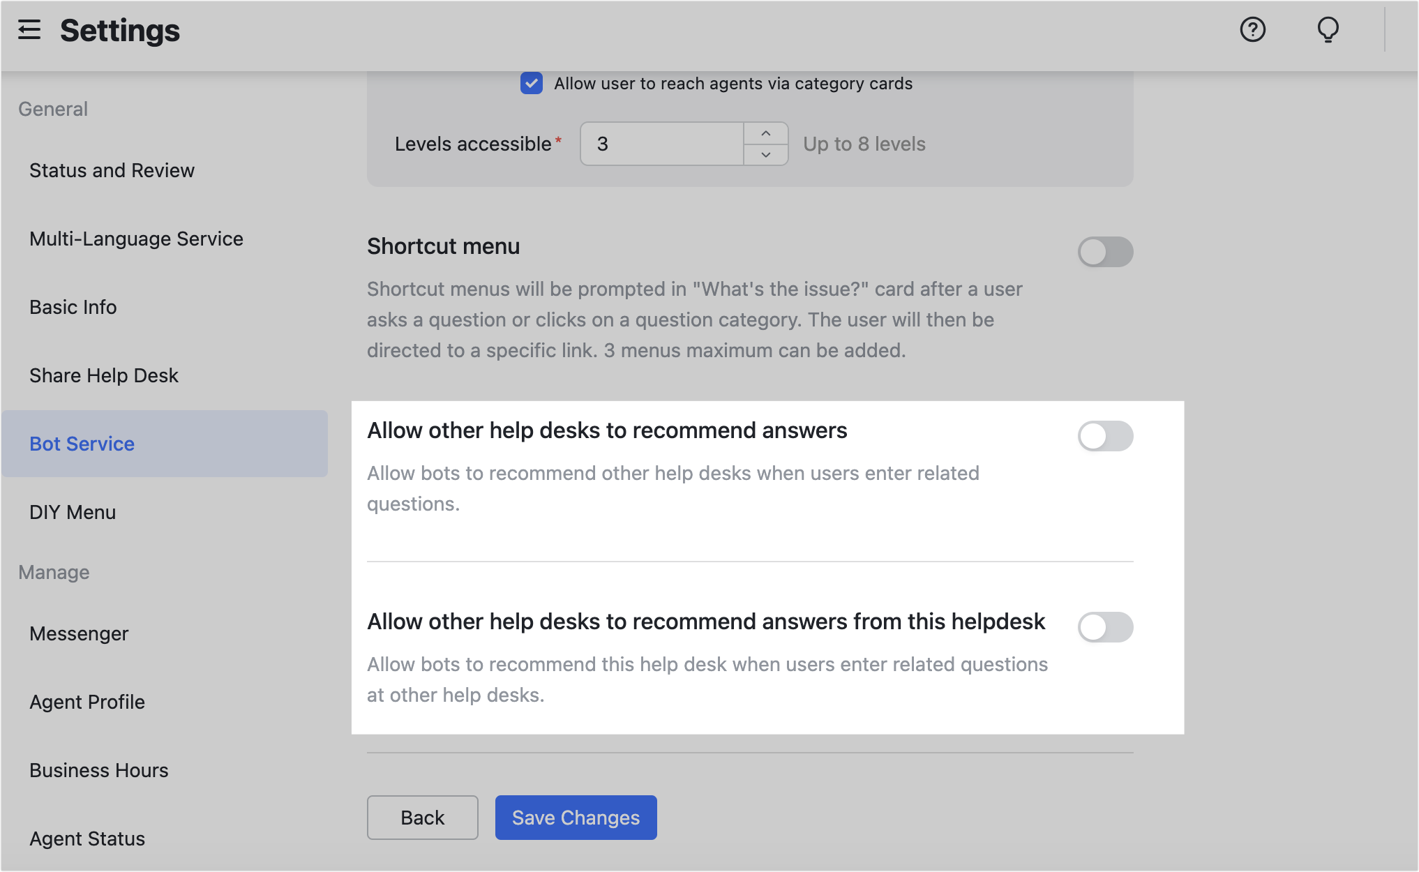This screenshot has width=1419, height=872.
Task: Click the Manage section label
Action: [54, 573]
